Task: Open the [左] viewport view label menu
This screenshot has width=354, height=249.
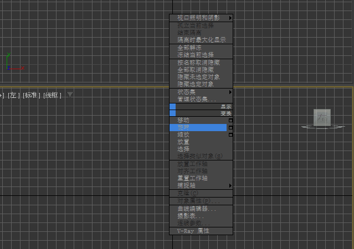Action: tap(13, 95)
